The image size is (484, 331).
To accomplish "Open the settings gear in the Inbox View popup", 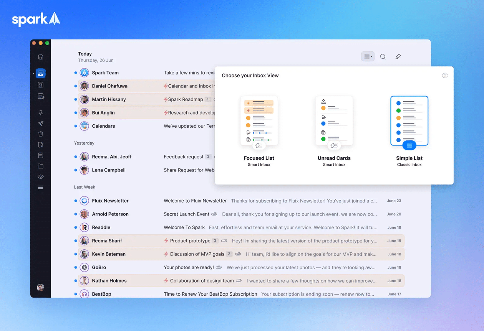I will [x=445, y=76].
